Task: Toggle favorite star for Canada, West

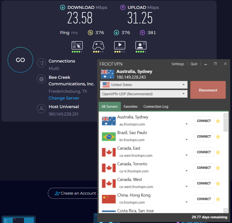Action: 218,184
